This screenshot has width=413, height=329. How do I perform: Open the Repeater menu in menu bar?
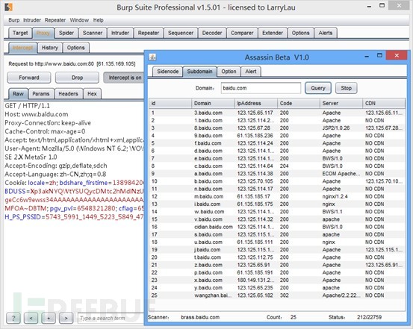pos(55,20)
